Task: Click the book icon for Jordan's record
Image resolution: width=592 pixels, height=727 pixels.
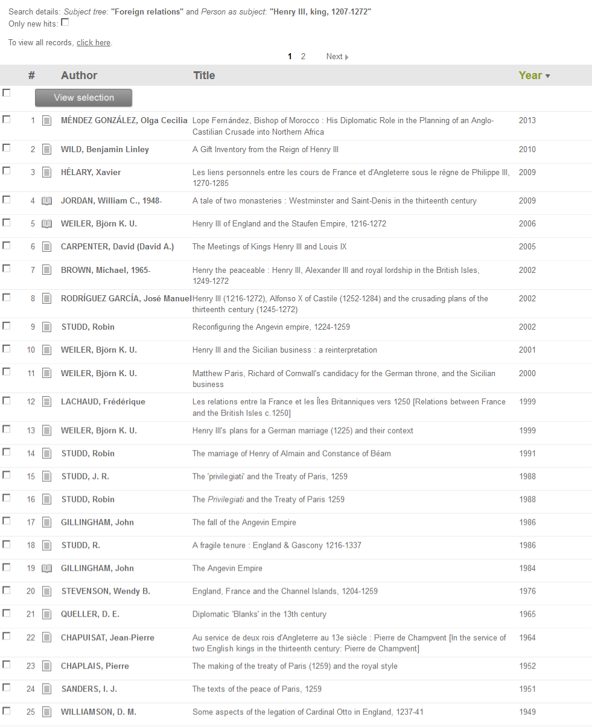Action: tap(47, 201)
